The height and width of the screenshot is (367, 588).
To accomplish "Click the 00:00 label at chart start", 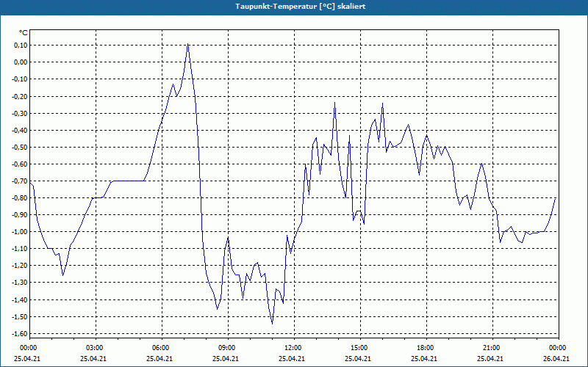I will point(29,348).
